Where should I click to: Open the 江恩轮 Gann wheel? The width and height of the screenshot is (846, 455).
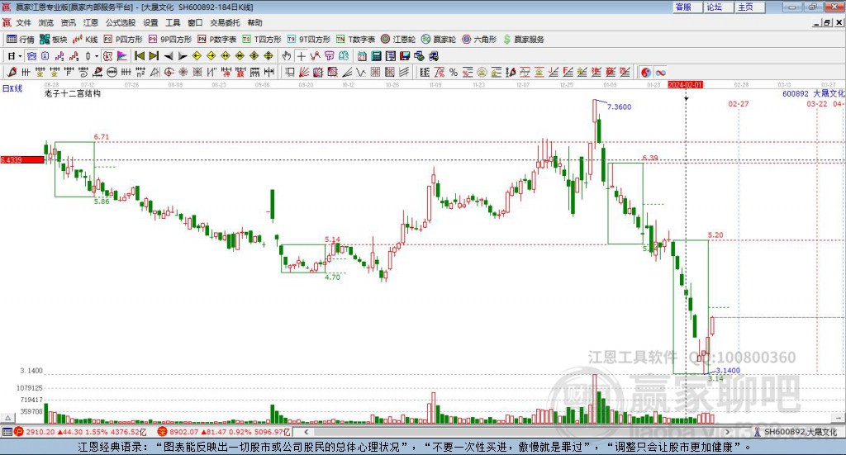pos(398,40)
